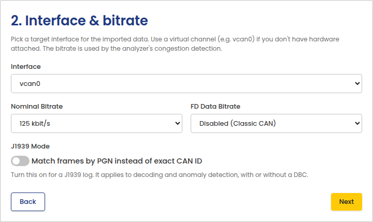The height and width of the screenshot is (222, 373).
Task: Open the Nominal Bitrate dropdown showing 125 kbit/s
Action: [x=96, y=123]
